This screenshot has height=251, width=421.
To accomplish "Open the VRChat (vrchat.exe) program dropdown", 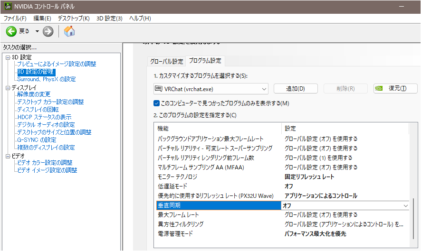I will click(211, 89).
